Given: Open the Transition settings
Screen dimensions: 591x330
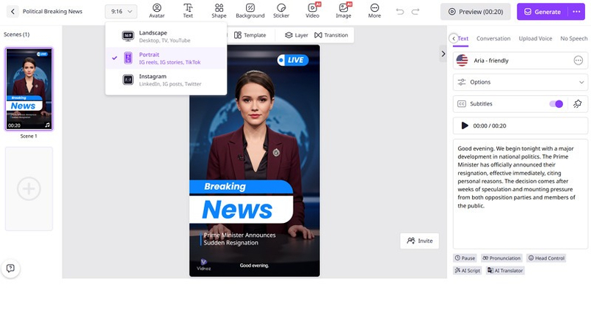Looking at the screenshot, I should pyautogui.click(x=331, y=35).
